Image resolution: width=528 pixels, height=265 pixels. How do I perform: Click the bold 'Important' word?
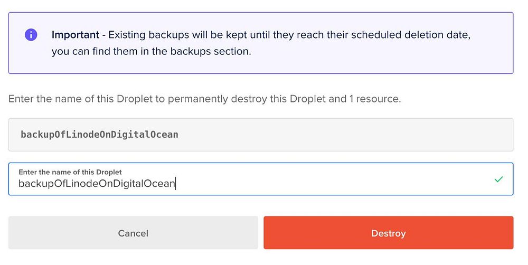[x=76, y=35]
